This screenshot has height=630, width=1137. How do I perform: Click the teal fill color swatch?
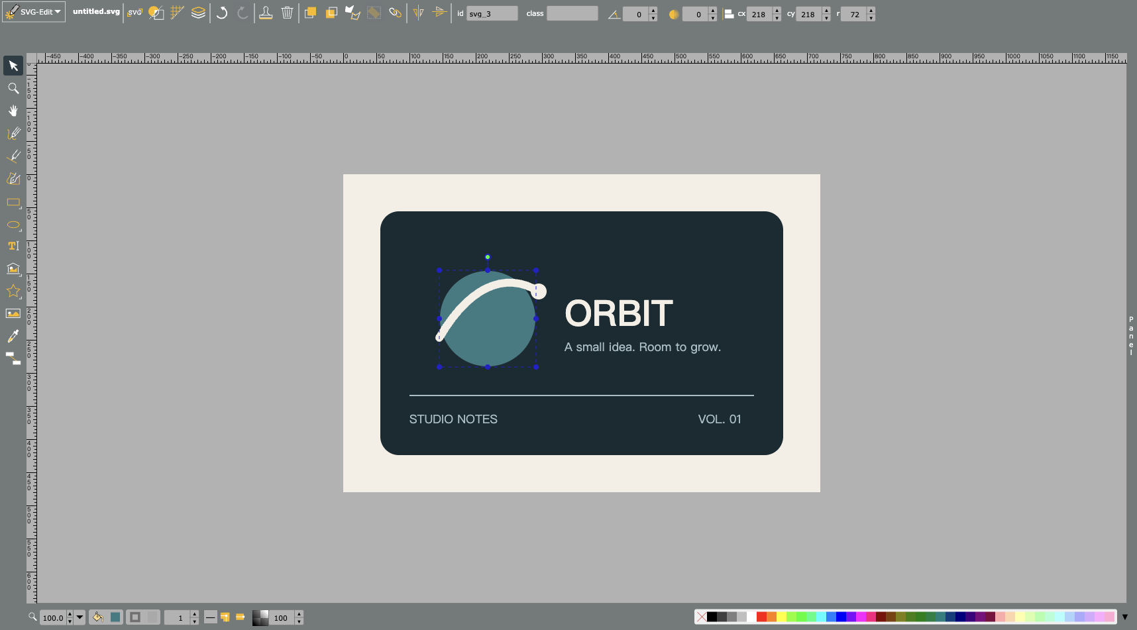[115, 617]
